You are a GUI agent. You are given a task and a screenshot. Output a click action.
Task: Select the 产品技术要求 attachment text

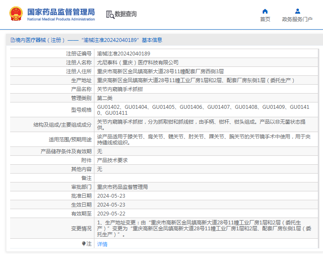[x=112, y=160]
